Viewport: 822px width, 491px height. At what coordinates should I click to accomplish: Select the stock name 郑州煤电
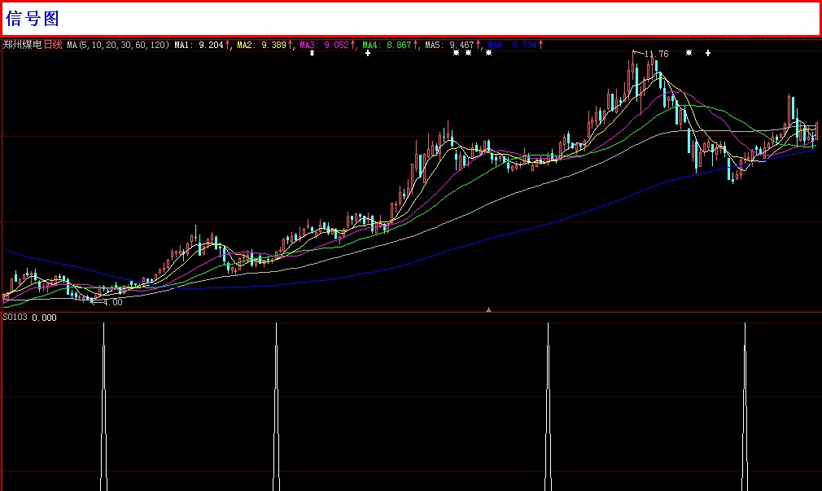click(x=23, y=45)
